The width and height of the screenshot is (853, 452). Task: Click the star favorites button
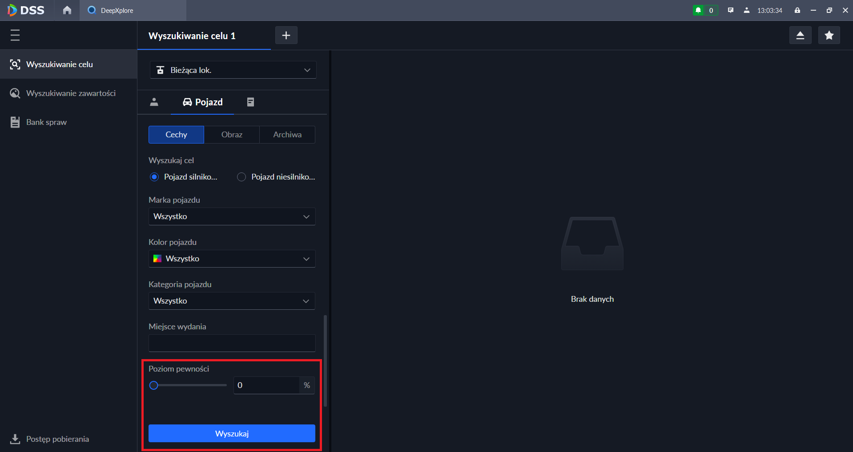(x=829, y=36)
